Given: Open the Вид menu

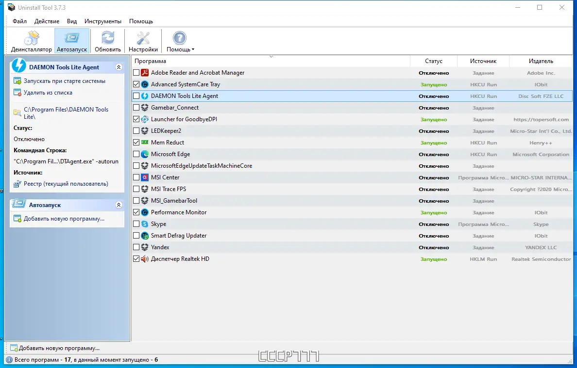Looking at the screenshot, I should coord(72,21).
